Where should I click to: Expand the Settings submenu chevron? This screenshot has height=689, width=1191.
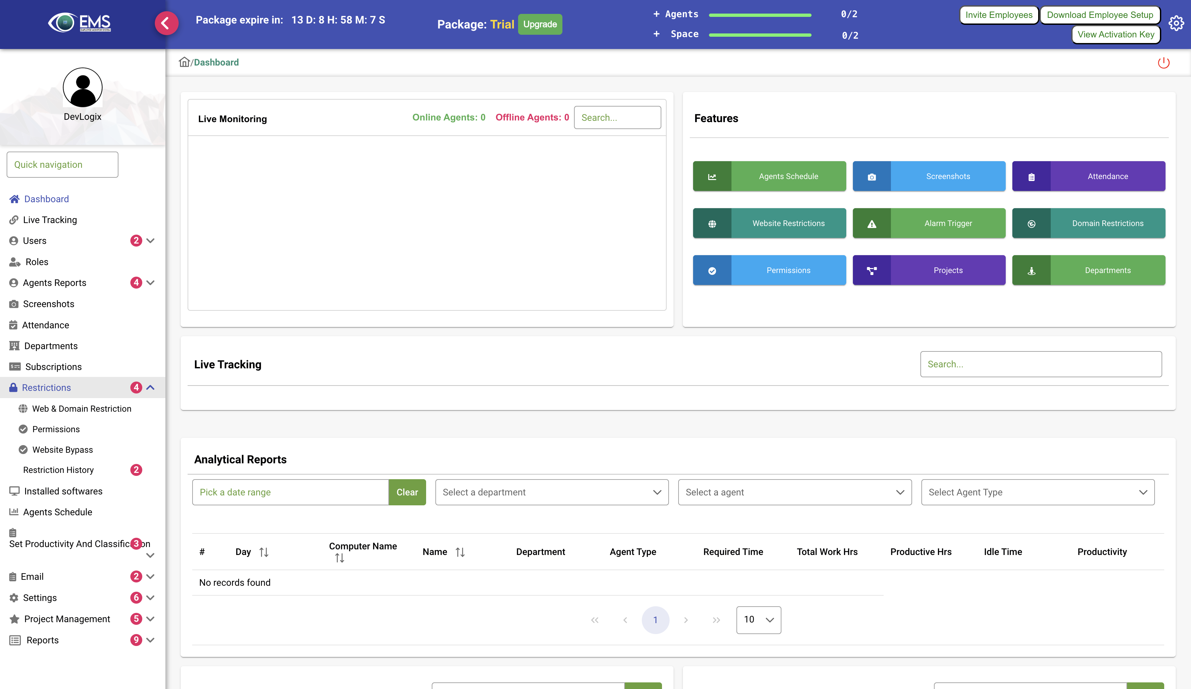pyautogui.click(x=150, y=598)
